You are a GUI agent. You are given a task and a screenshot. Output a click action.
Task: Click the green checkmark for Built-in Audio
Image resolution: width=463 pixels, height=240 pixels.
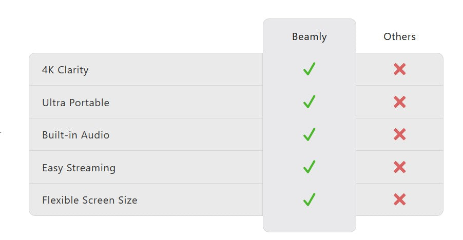click(309, 134)
